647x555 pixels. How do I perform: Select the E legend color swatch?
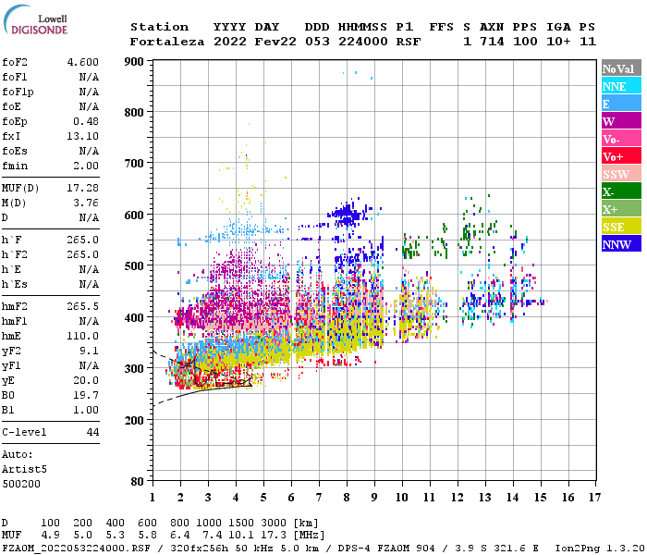621,104
